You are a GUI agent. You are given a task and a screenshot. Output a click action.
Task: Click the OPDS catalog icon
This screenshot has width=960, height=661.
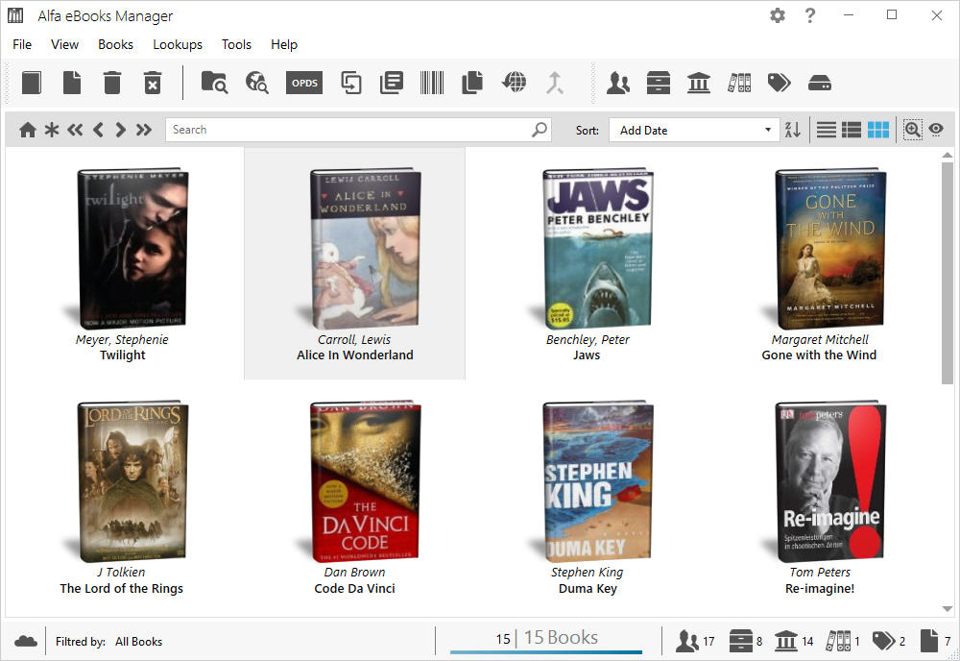coord(303,83)
